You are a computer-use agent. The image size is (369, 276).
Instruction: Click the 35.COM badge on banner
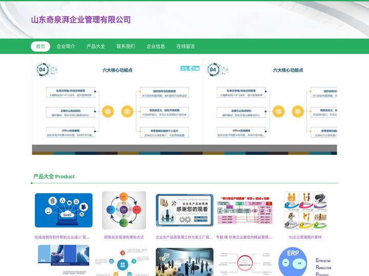(190, 68)
